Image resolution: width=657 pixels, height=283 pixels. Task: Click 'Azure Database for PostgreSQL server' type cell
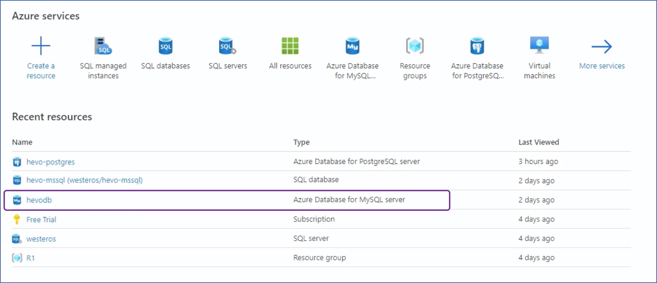357,161
